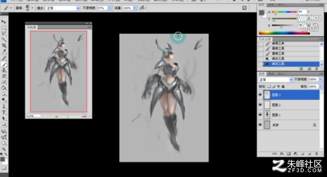Click the Navigator zoom percentage field

[33, 116]
